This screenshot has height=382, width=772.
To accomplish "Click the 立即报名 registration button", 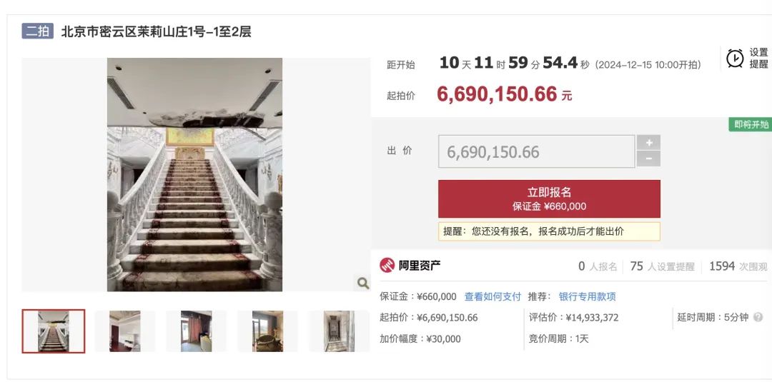I will coord(549,198).
